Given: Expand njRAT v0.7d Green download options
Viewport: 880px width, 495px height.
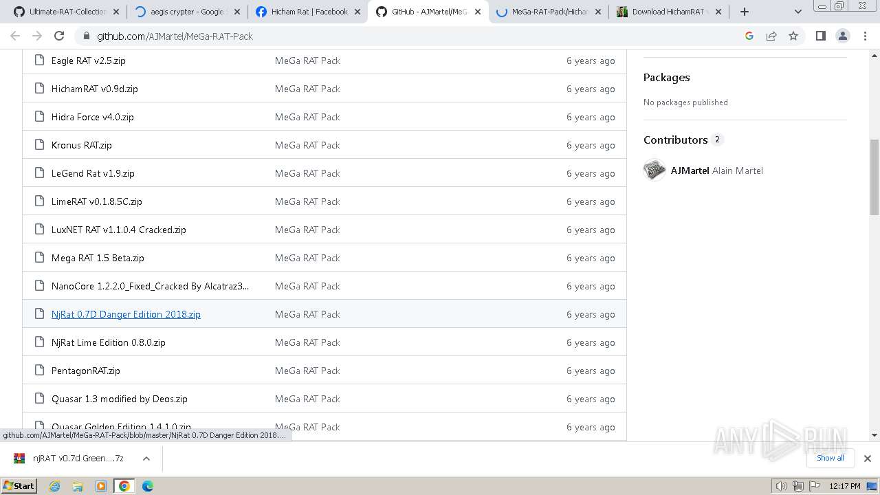Looking at the screenshot, I should tap(146, 459).
